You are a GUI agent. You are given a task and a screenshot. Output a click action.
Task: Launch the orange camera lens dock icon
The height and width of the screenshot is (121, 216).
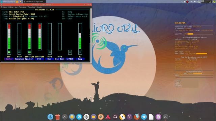click(101, 117)
